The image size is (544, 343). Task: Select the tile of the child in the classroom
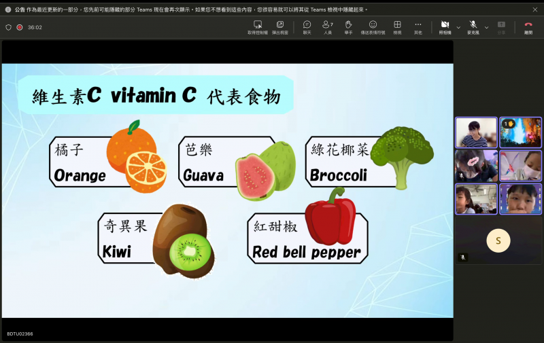(x=476, y=199)
